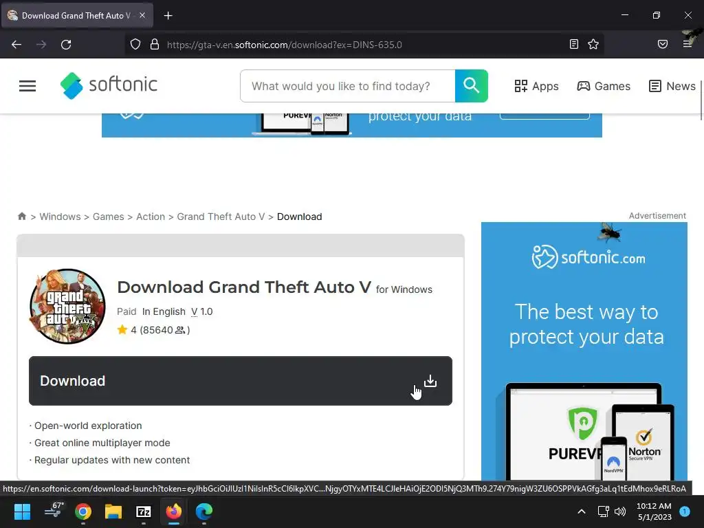The width and height of the screenshot is (704, 528).
Task: Select the 'Download Grand Theft Auto V' browser tab
Action: pyautogui.click(x=77, y=15)
